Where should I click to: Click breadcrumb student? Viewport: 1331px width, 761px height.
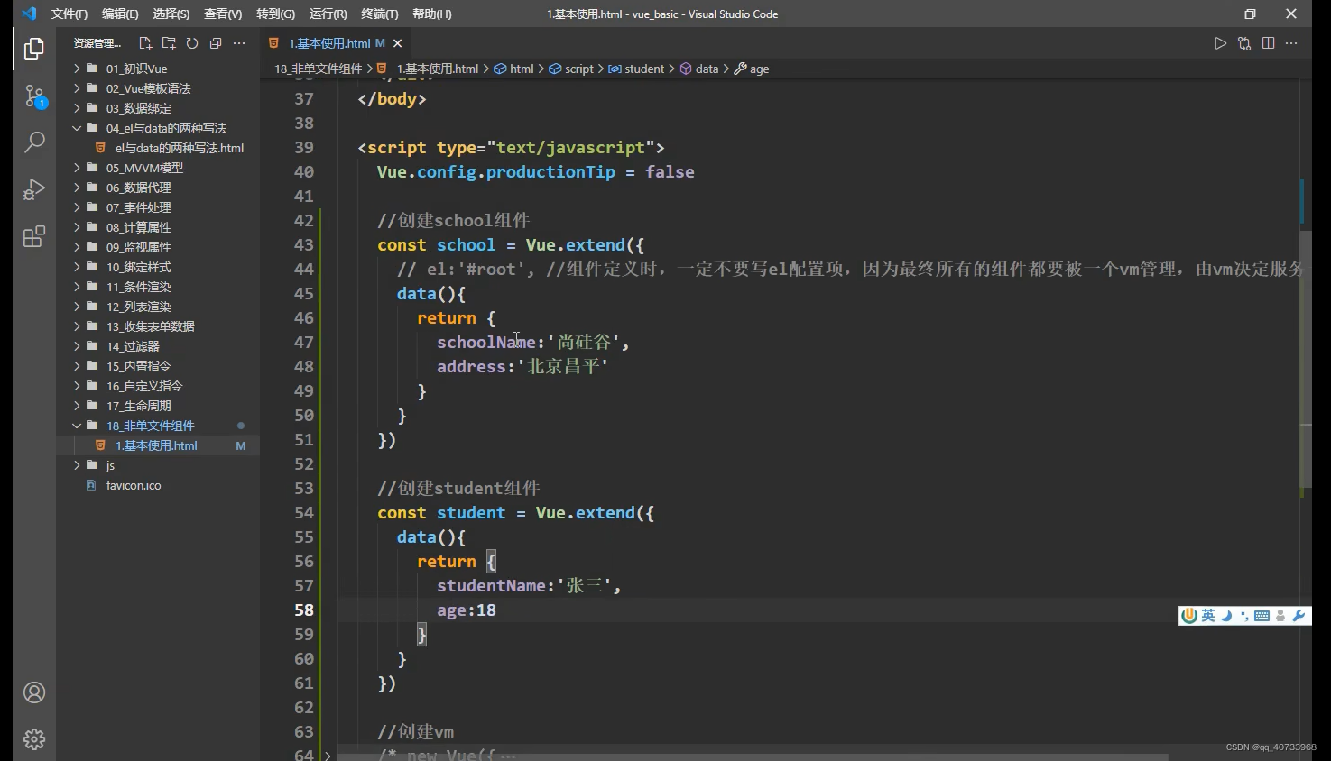(x=636, y=69)
